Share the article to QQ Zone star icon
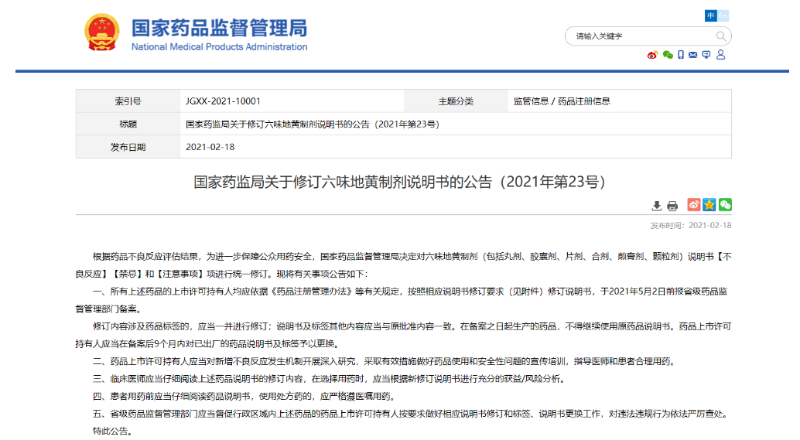The width and height of the screenshot is (800, 440). coord(709,204)
